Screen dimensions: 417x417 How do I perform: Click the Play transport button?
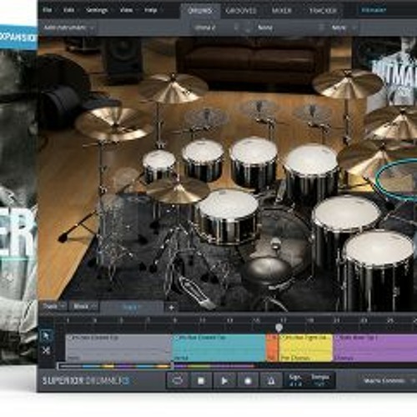tap(224, 380)
